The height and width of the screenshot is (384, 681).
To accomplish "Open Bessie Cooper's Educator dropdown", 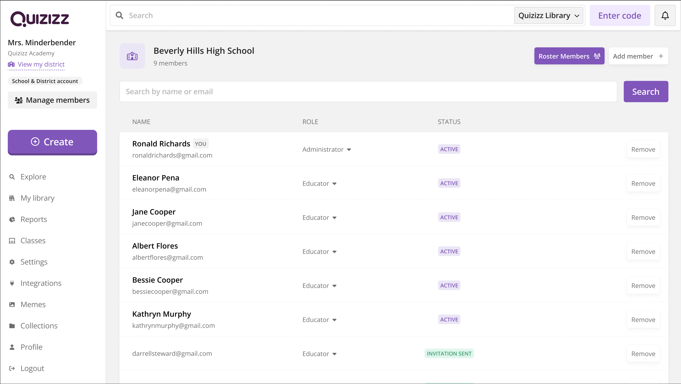I will click(319, 286).
